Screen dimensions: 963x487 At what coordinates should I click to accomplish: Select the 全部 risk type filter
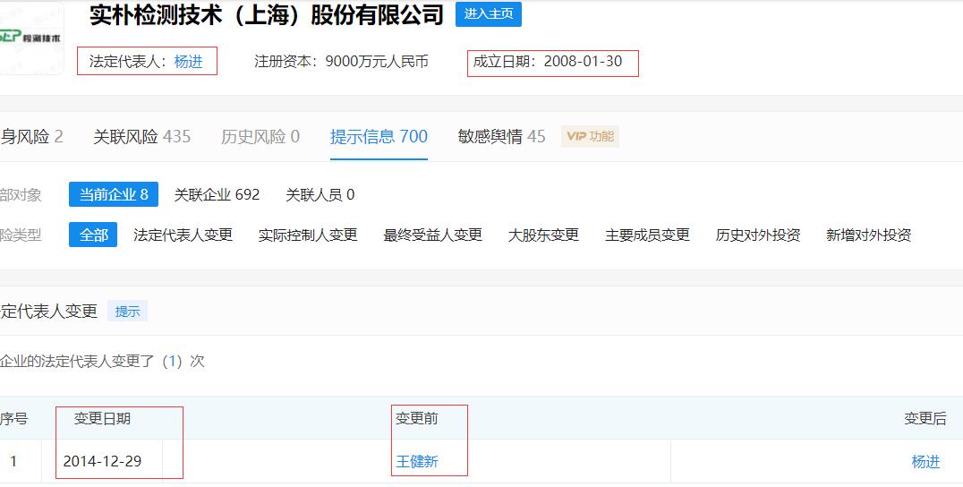pos(93,235)
